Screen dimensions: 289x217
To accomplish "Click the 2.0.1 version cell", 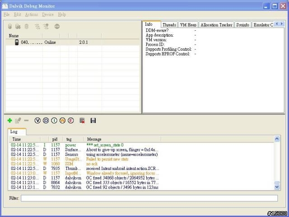I will pos(84,42).
